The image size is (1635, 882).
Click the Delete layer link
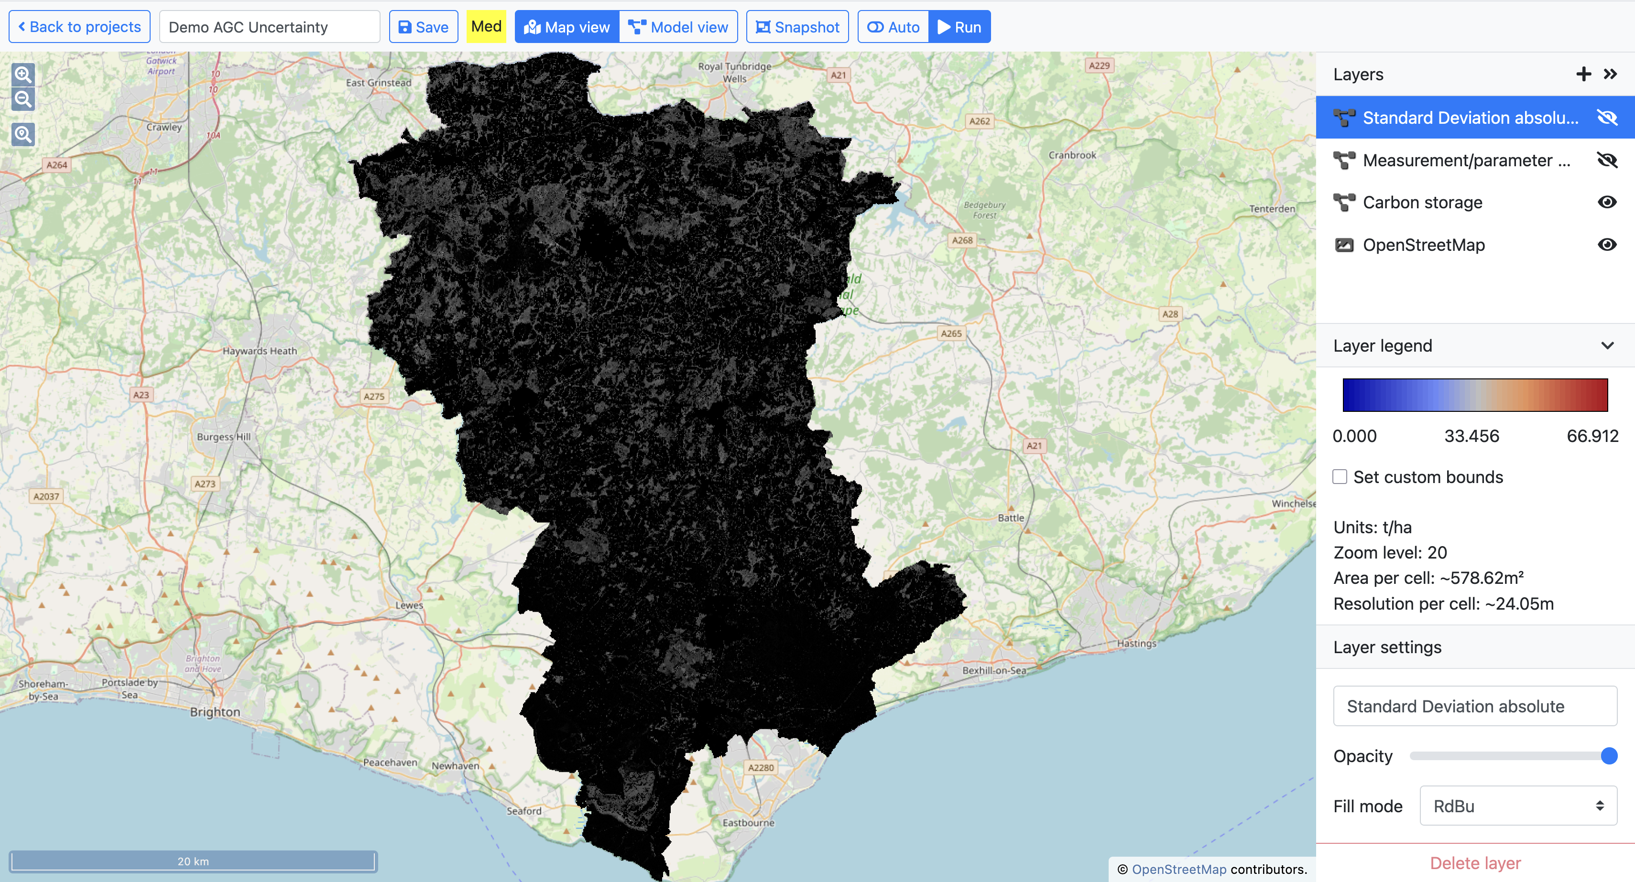tap(1475, 863)
